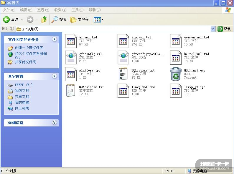Collapse the 文件和文件夹任务 panel
The width and height of the screenshot is (234, 174).
pos(54,39)
